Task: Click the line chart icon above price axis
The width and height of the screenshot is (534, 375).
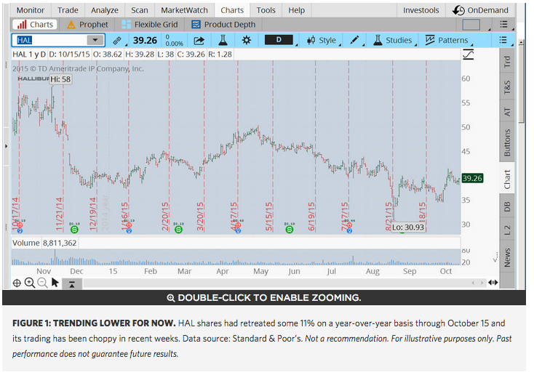Action: tap(469, 55)
